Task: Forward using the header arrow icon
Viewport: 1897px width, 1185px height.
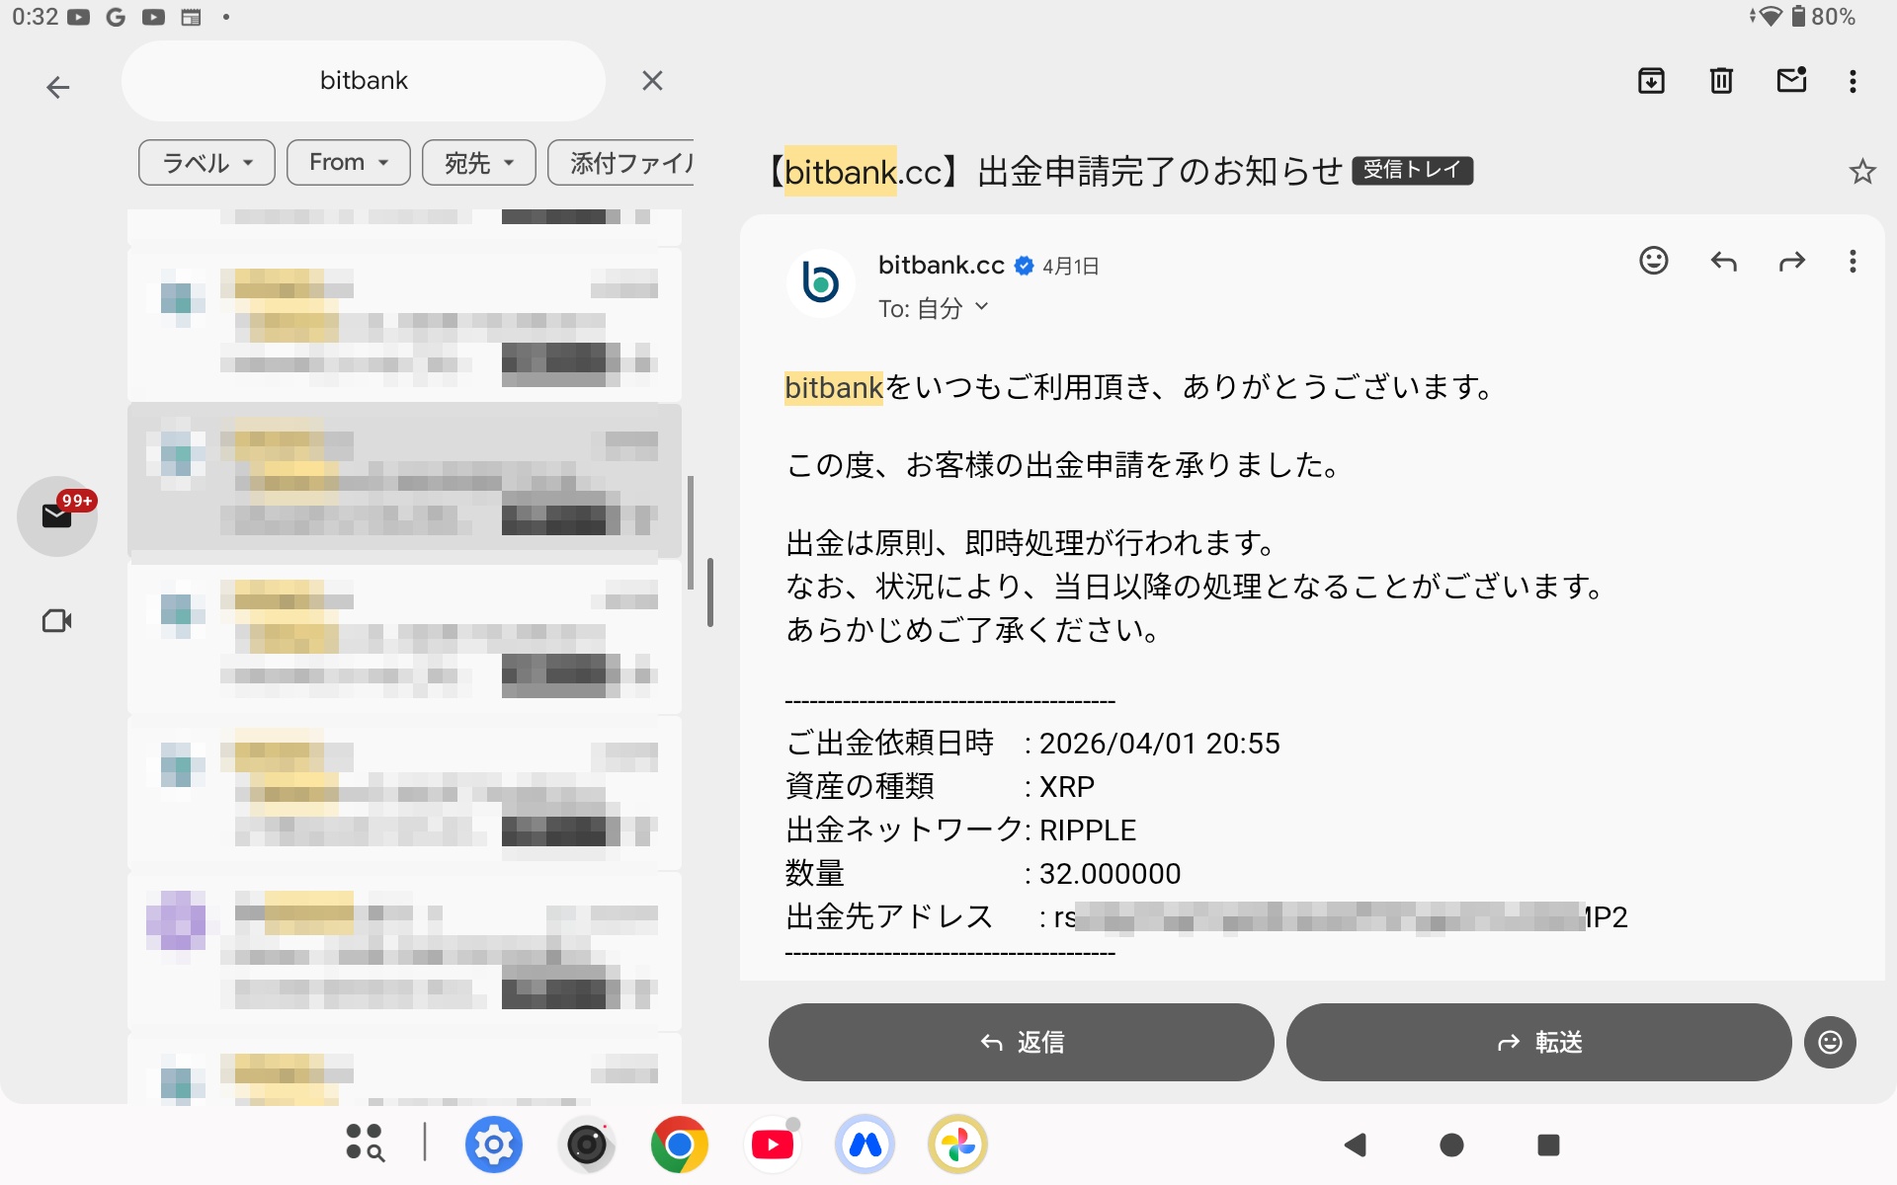Action: (1791, 261)
